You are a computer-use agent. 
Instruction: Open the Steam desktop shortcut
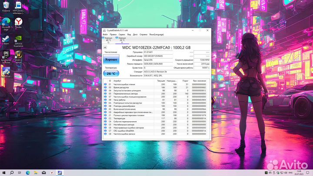point(6,39)
